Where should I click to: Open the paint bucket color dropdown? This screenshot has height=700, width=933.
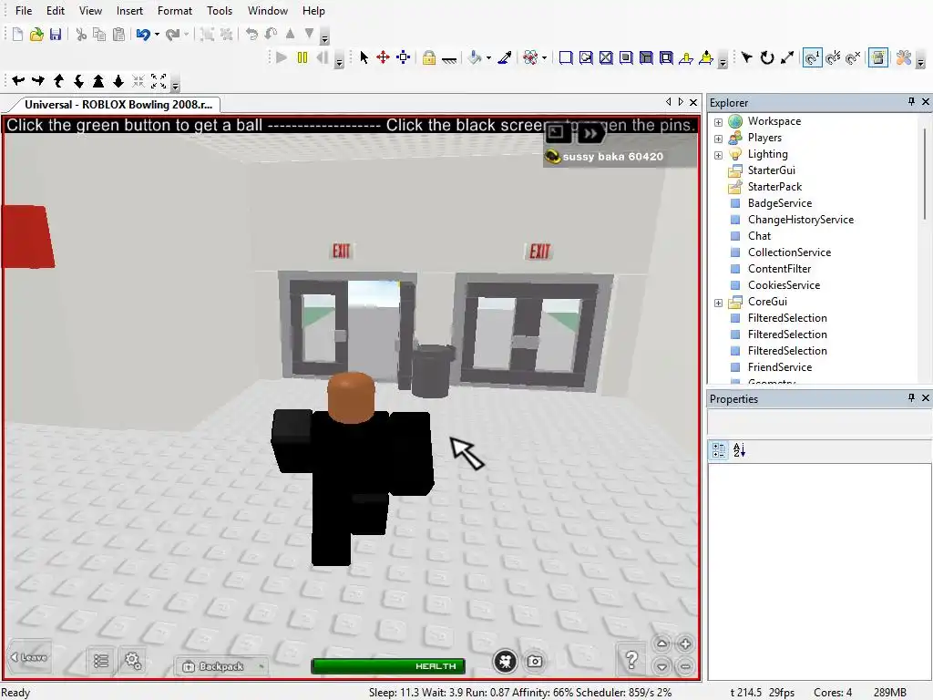coord(489,58)
